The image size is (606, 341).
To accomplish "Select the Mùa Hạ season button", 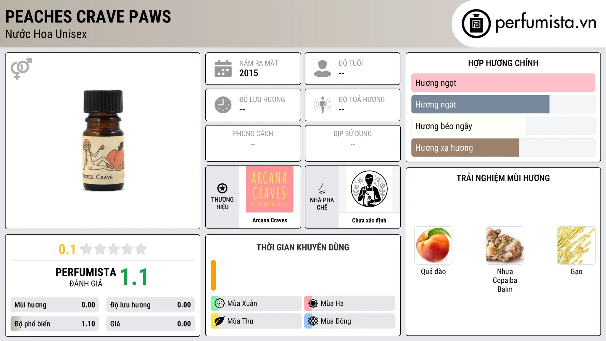I will coord(350,303).
